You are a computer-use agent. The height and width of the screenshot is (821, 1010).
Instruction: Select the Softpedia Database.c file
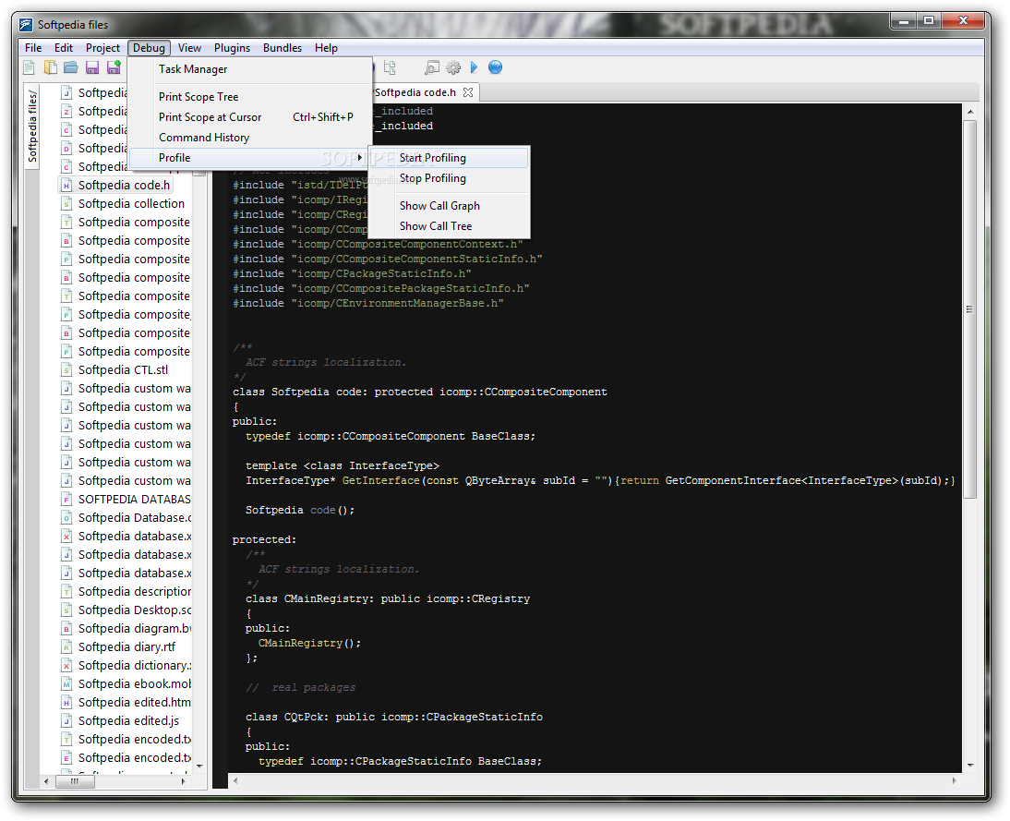[x=135, y=517]
